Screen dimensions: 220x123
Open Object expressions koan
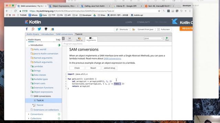43,92
